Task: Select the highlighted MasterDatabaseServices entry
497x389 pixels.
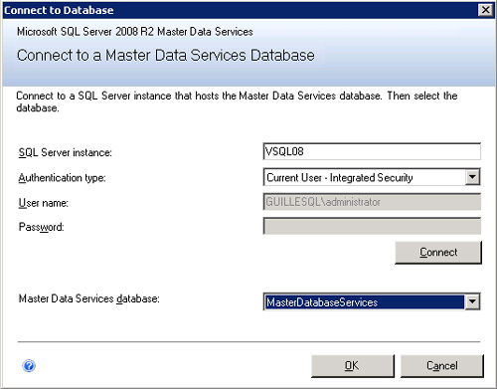Action: coord(364,301)
